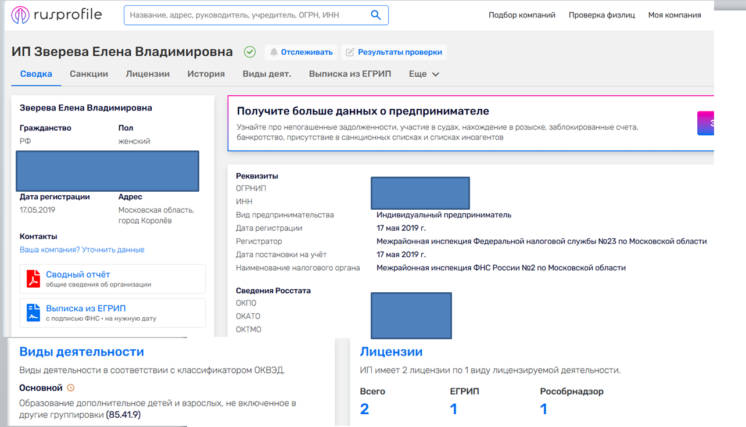Click the Получите больше данных о предпринимателе banner
746x427 pixels.
pyautogui.click(x=471, y=123)
